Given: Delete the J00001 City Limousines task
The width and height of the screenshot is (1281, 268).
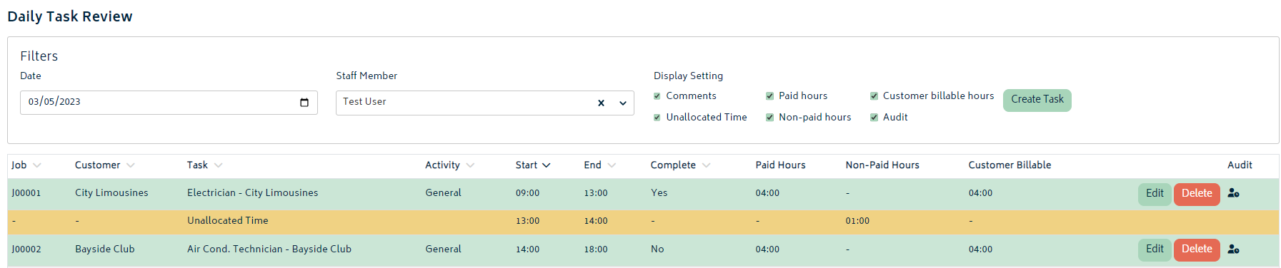Looking at the screenshot, I should tap(1197, 194).
